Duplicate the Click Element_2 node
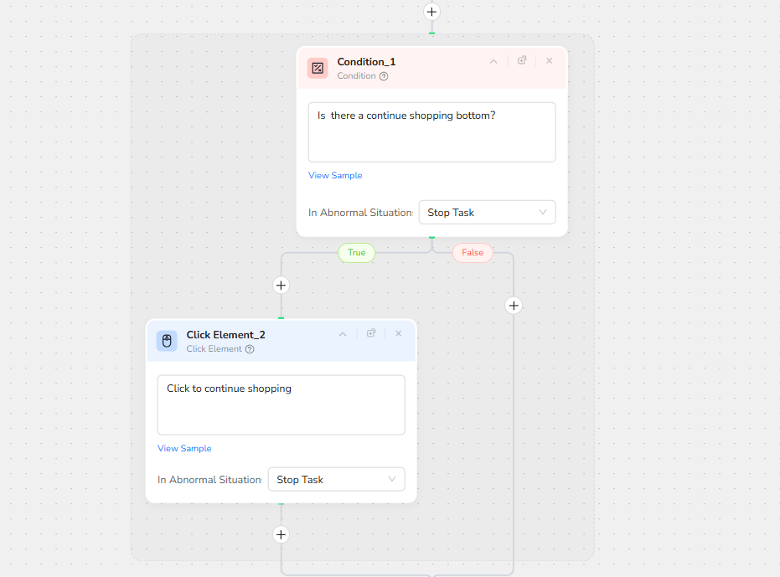Image resolution: width=780 pixels, height=577 pixels. 371,333
